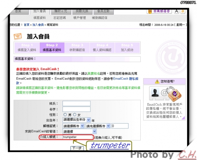This screenshot has width=197, height=160.
Task: Switch to the 加入會員 navigation tab
Action: [x=40, y=12]
